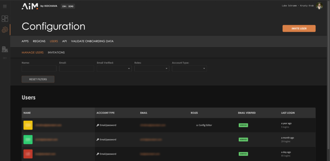
Task: Open the organization building icon in sidebar
Action: 5,49
